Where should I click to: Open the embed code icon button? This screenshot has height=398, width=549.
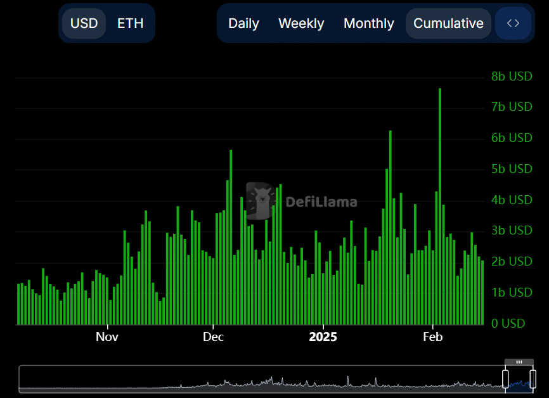(513, 23)
